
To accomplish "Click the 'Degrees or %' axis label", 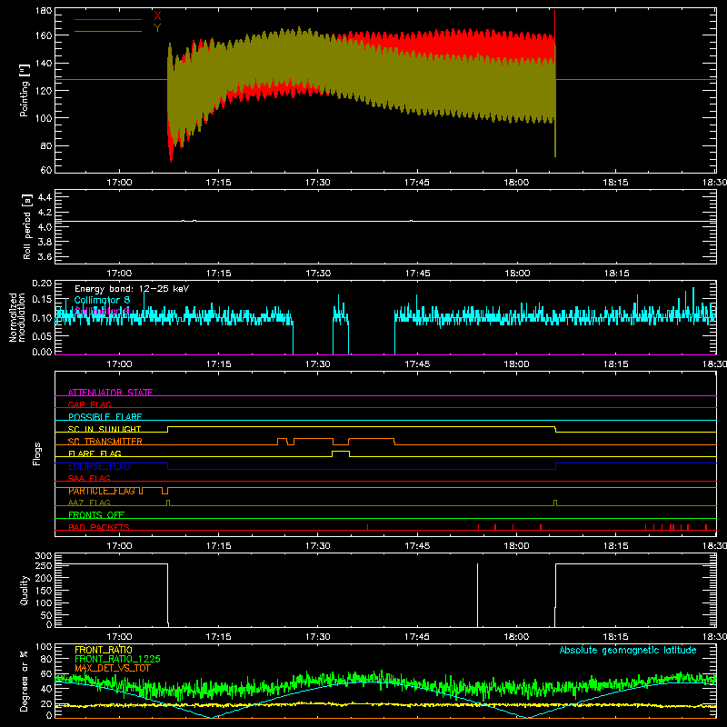I will [x=25, y=681].
